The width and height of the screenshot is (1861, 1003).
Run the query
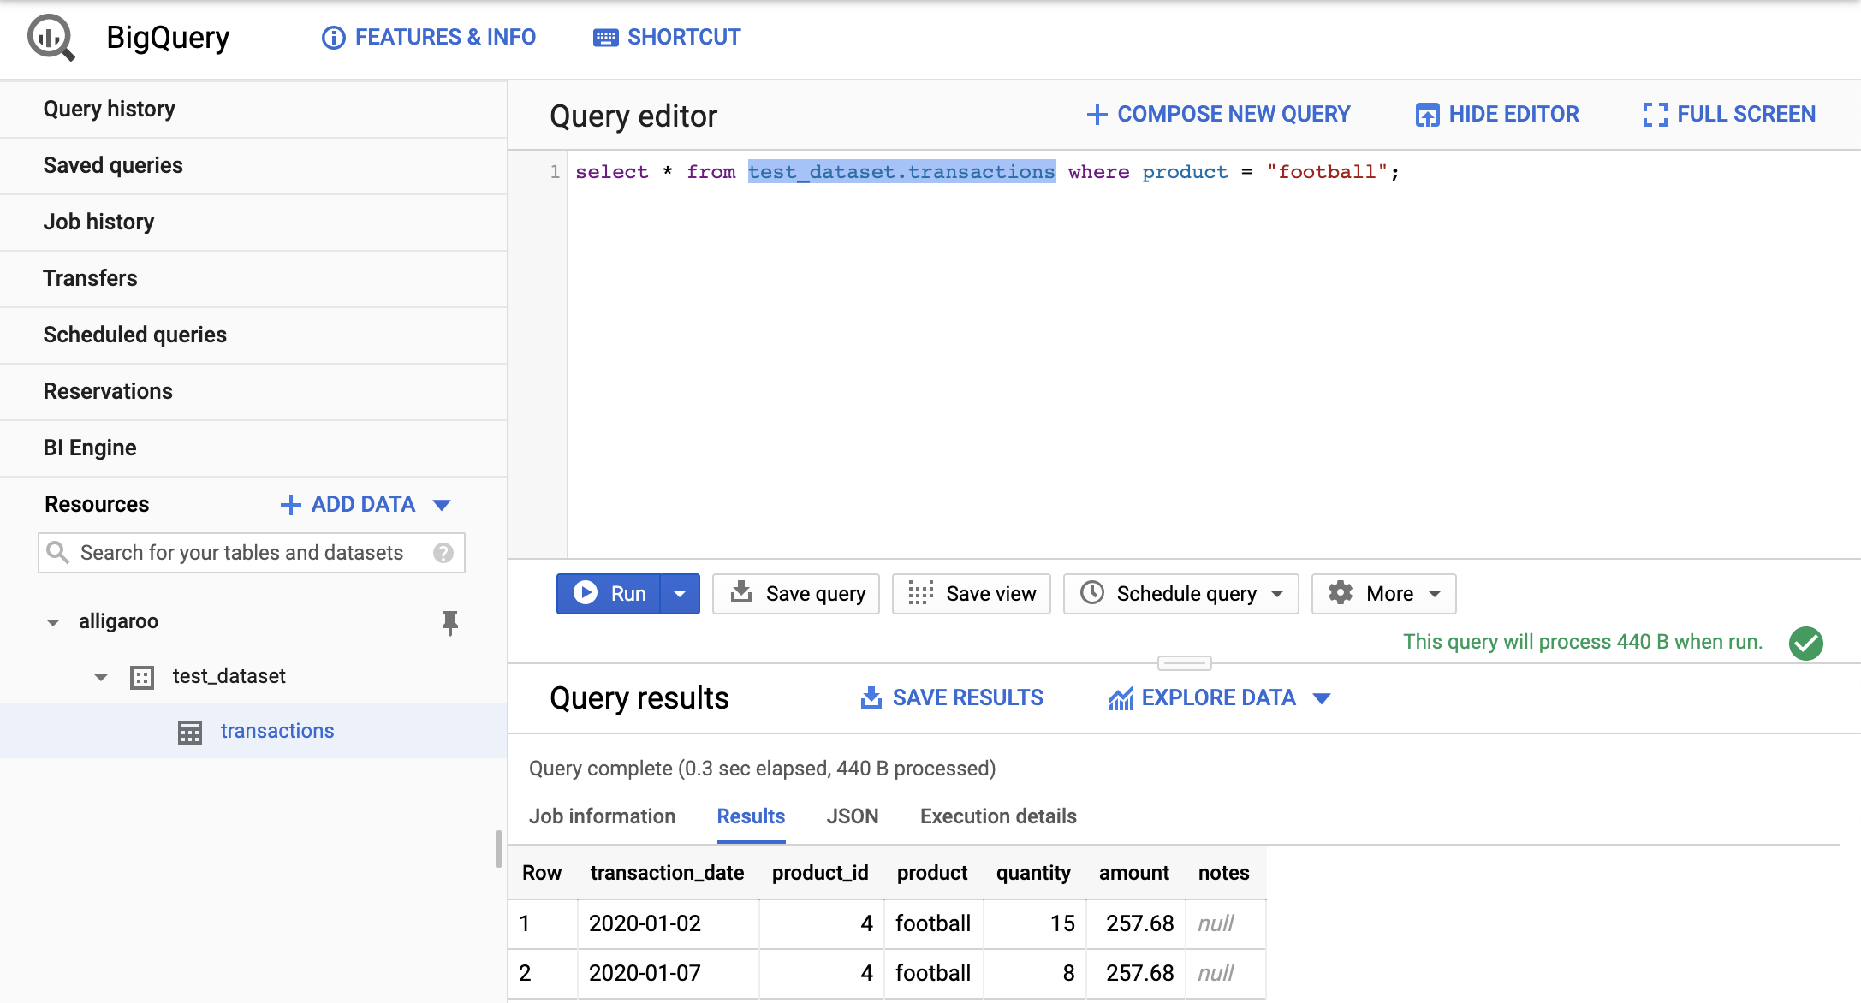(609, 593)
